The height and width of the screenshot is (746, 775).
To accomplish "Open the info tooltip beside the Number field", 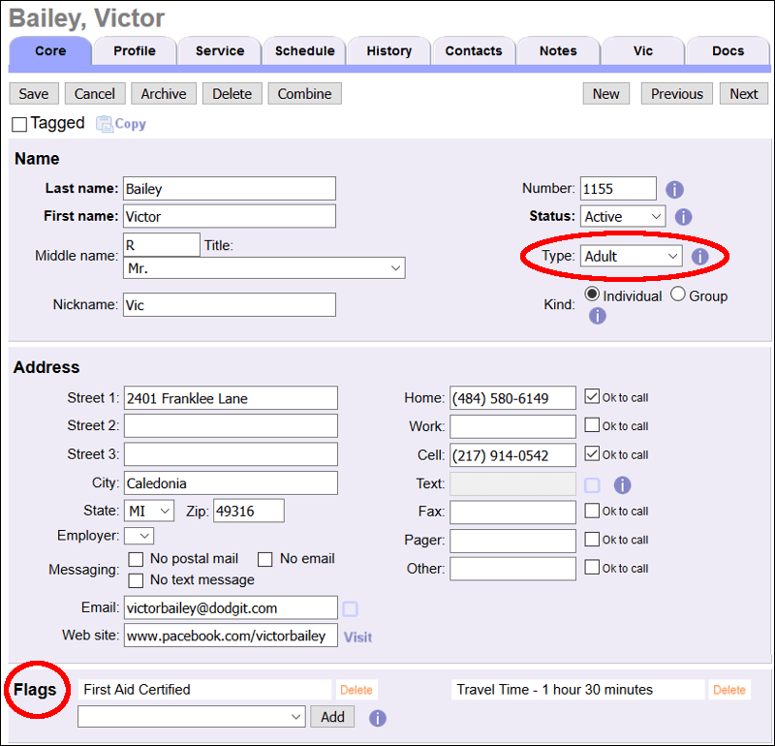I will pyautogui.click(x=674, y=189).
